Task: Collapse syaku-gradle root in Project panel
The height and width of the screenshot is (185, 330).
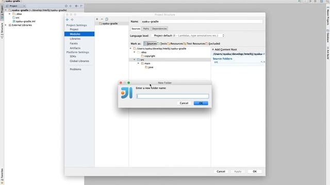Action: click(6, 10)
